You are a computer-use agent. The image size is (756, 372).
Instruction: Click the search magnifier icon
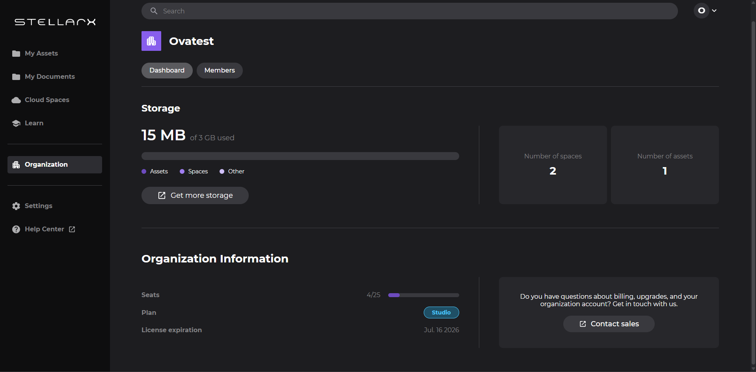(154, 11)
